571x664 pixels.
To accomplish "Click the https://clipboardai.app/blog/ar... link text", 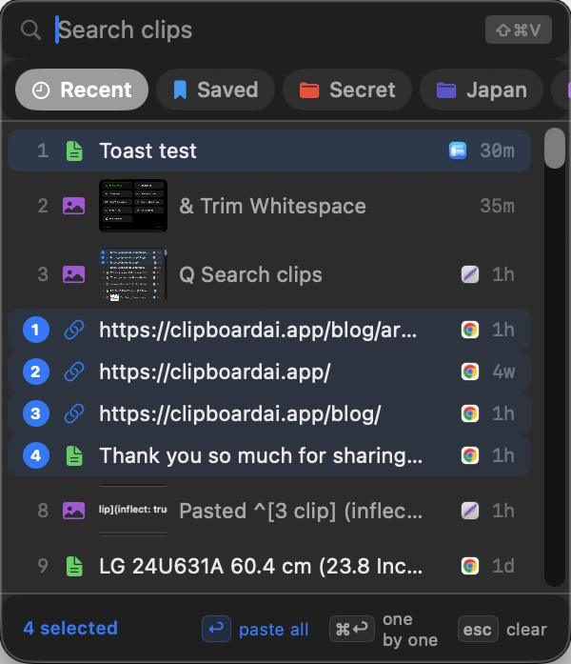I will click(258, 330).
